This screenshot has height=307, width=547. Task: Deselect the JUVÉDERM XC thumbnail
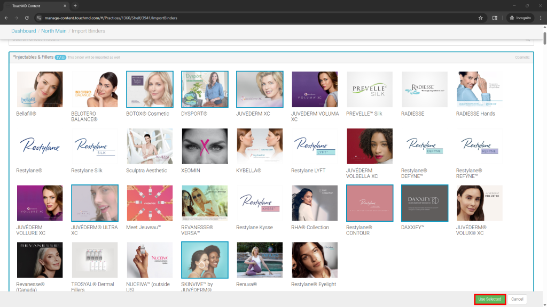pyautogui.click(x=260, y=90)
